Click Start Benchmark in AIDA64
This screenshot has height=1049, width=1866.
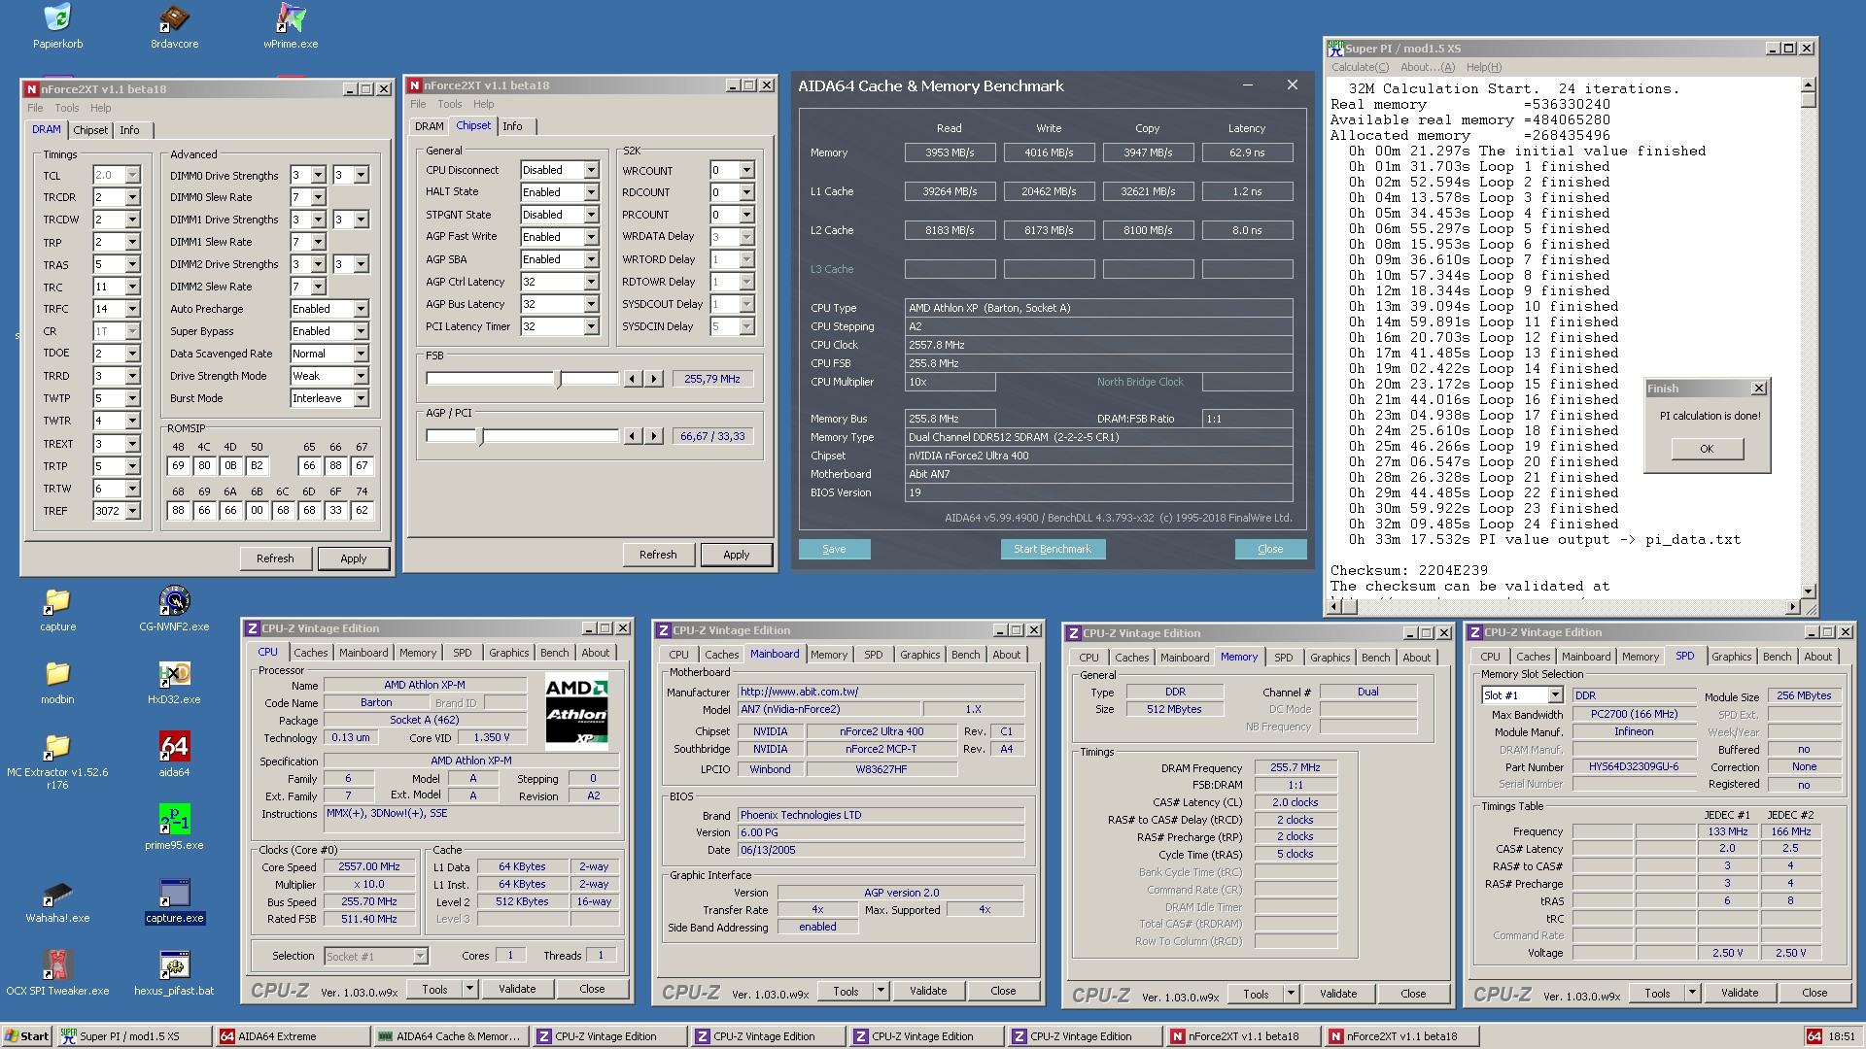[x=1053, y=549]
